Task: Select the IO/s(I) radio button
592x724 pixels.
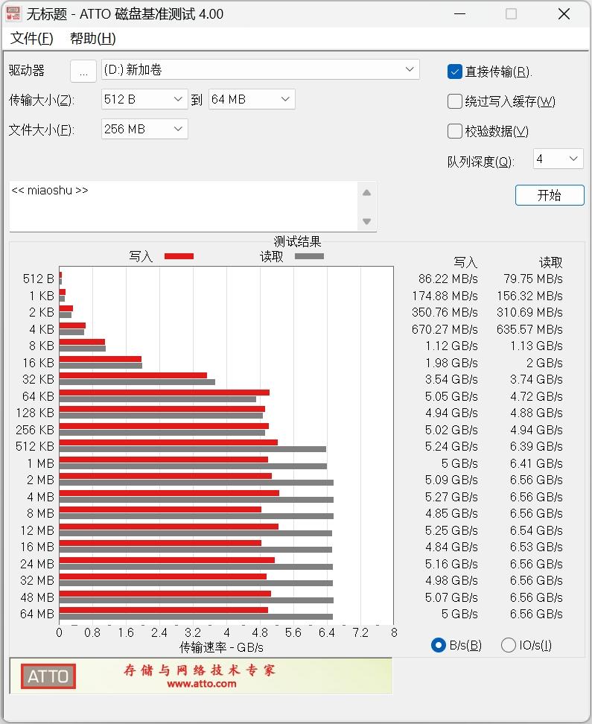Action: tap(509, 645)
